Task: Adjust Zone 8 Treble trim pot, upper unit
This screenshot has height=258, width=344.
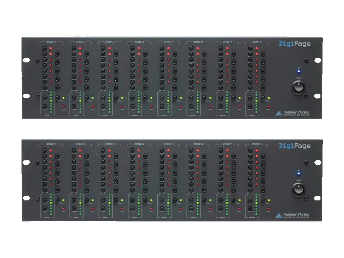Action: pyautogui.click(x=263, y=54)
